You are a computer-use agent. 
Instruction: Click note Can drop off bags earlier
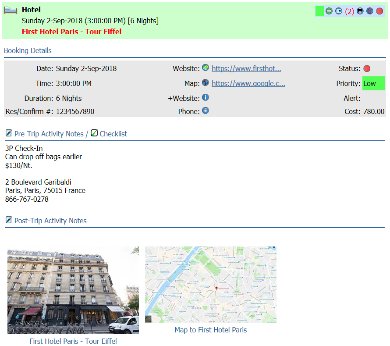coord(43,157)
